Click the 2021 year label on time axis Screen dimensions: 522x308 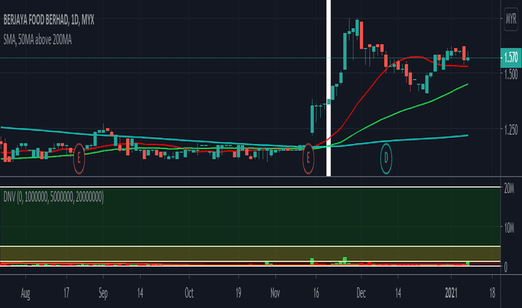pos(451,293)
